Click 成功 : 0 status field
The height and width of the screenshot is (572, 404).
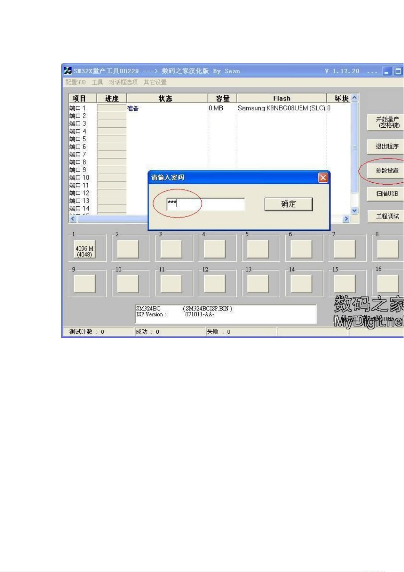(170, 332)
